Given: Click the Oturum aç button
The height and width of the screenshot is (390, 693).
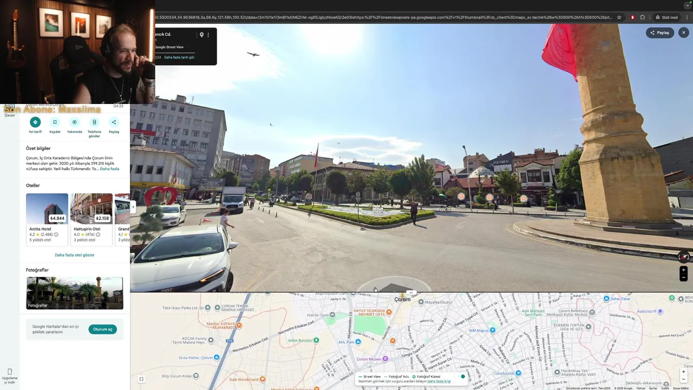Looking at the screenshot, I should point(102,329).
